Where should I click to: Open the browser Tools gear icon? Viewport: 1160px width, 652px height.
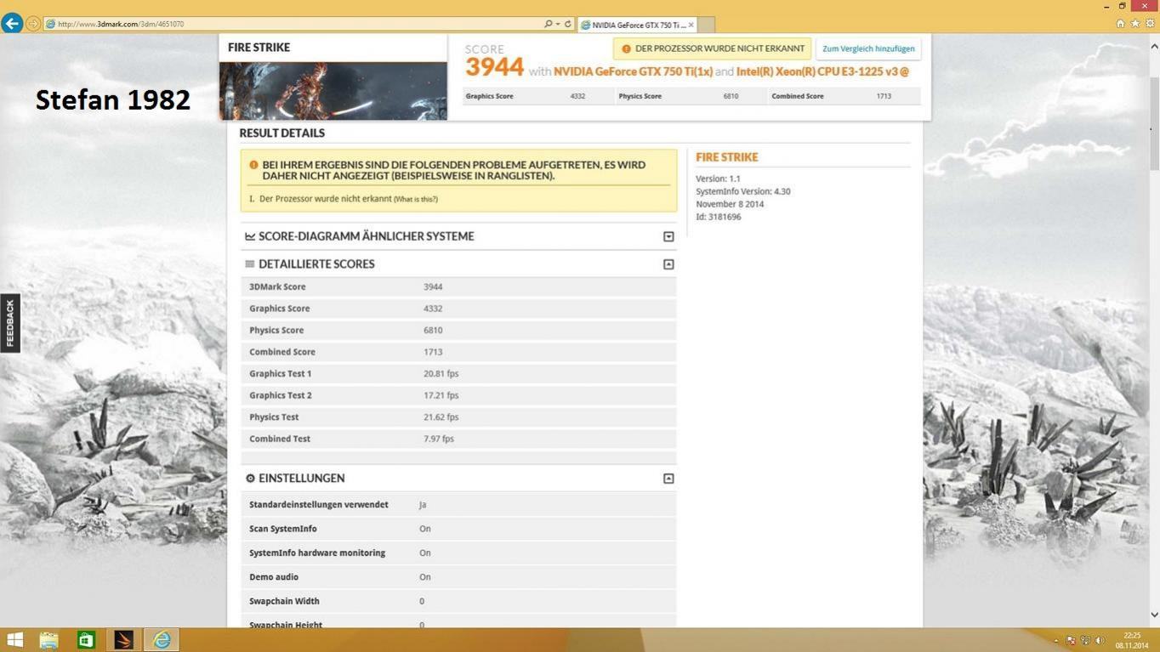[x=1150, y=24]
